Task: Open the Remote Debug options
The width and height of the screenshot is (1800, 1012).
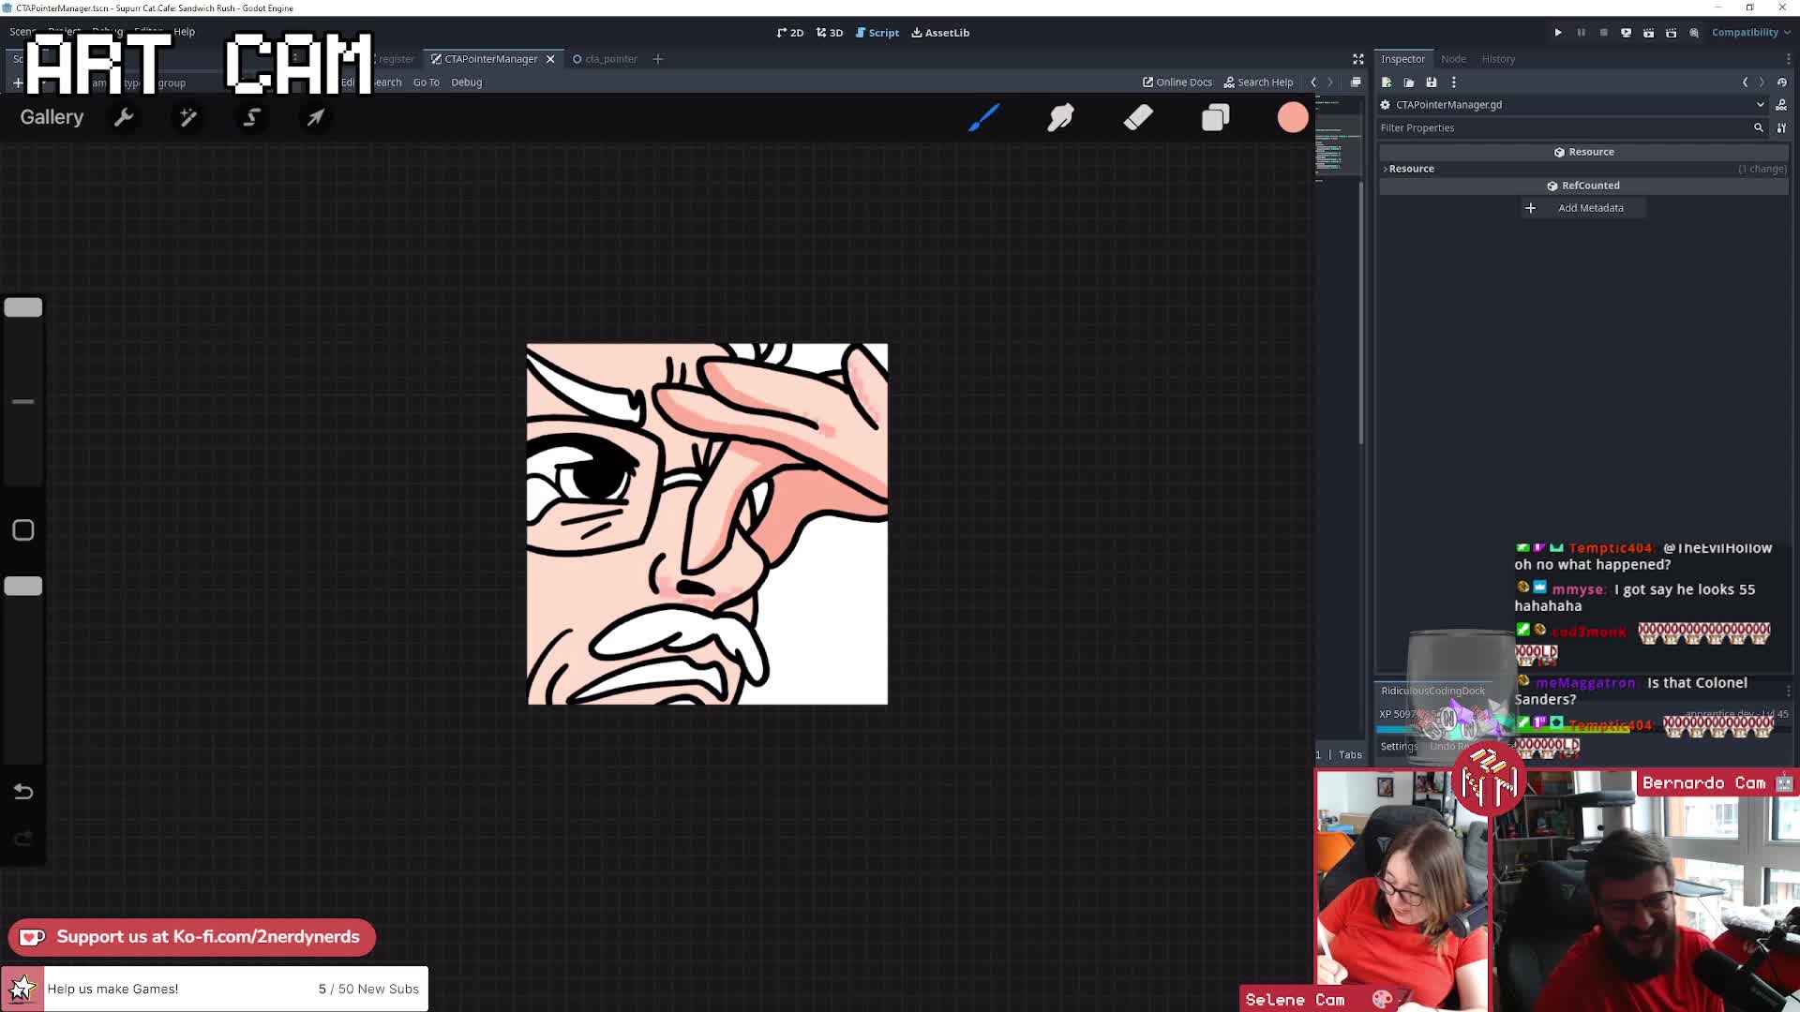Action: click(x=1626, y=33)
